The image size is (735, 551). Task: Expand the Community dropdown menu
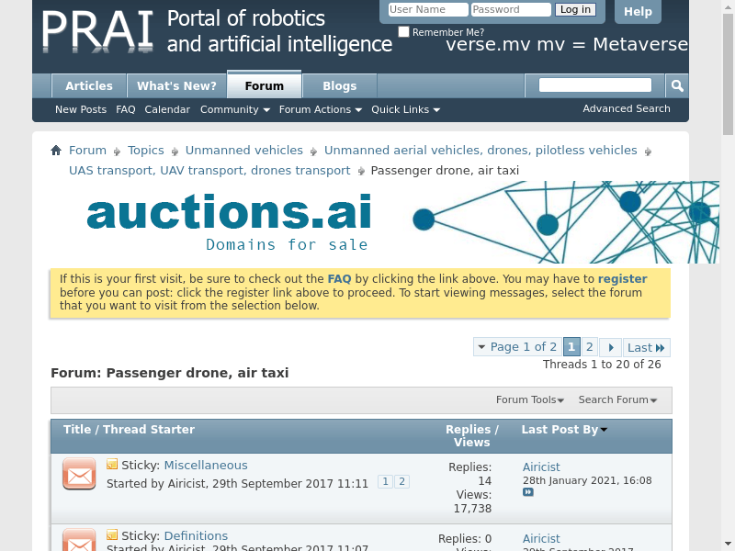pyautogui.click(x=235, y=109)
